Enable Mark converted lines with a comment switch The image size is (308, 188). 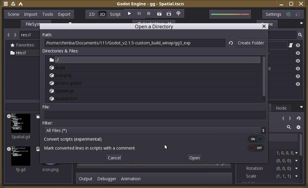coord(256,148)
